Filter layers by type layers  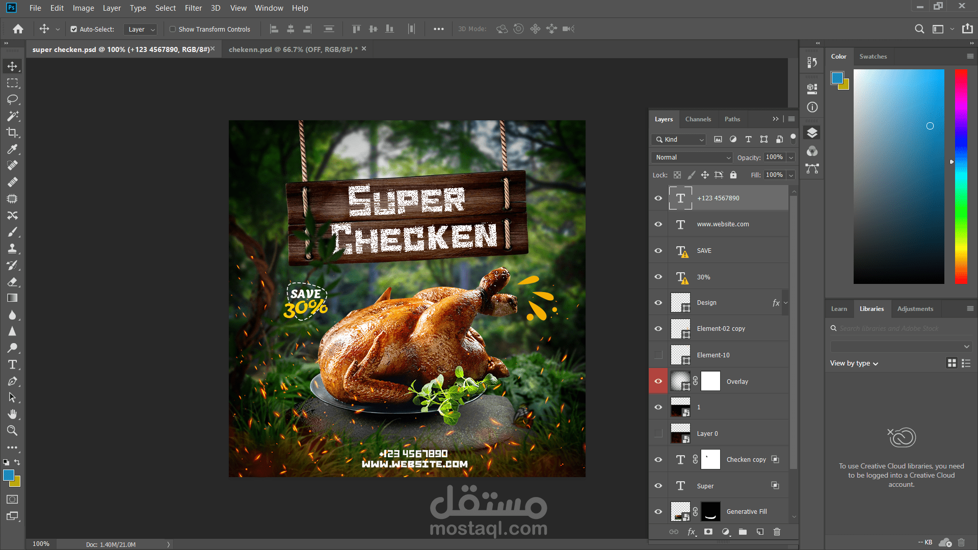click(x=748, y=139)
